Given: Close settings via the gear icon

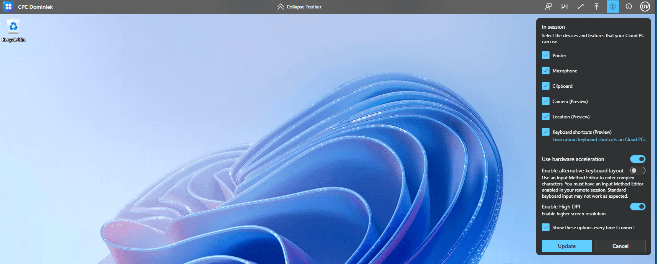Looking at the screenshot, I should [x=613, y=7].
